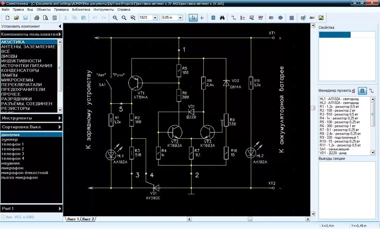This screenshot has width=380, height=229.
Task: Click the horizontal scrollbar thumb under the canvas
Action: click(250, 219)
